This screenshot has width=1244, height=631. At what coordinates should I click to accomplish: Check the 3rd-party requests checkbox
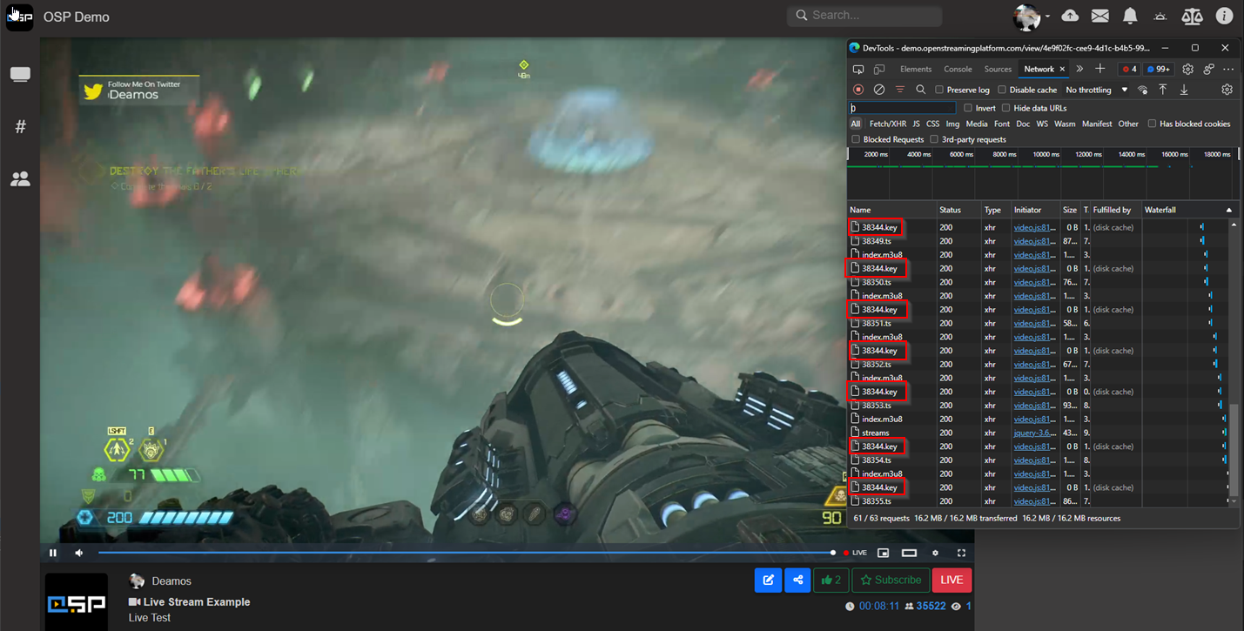934,139
